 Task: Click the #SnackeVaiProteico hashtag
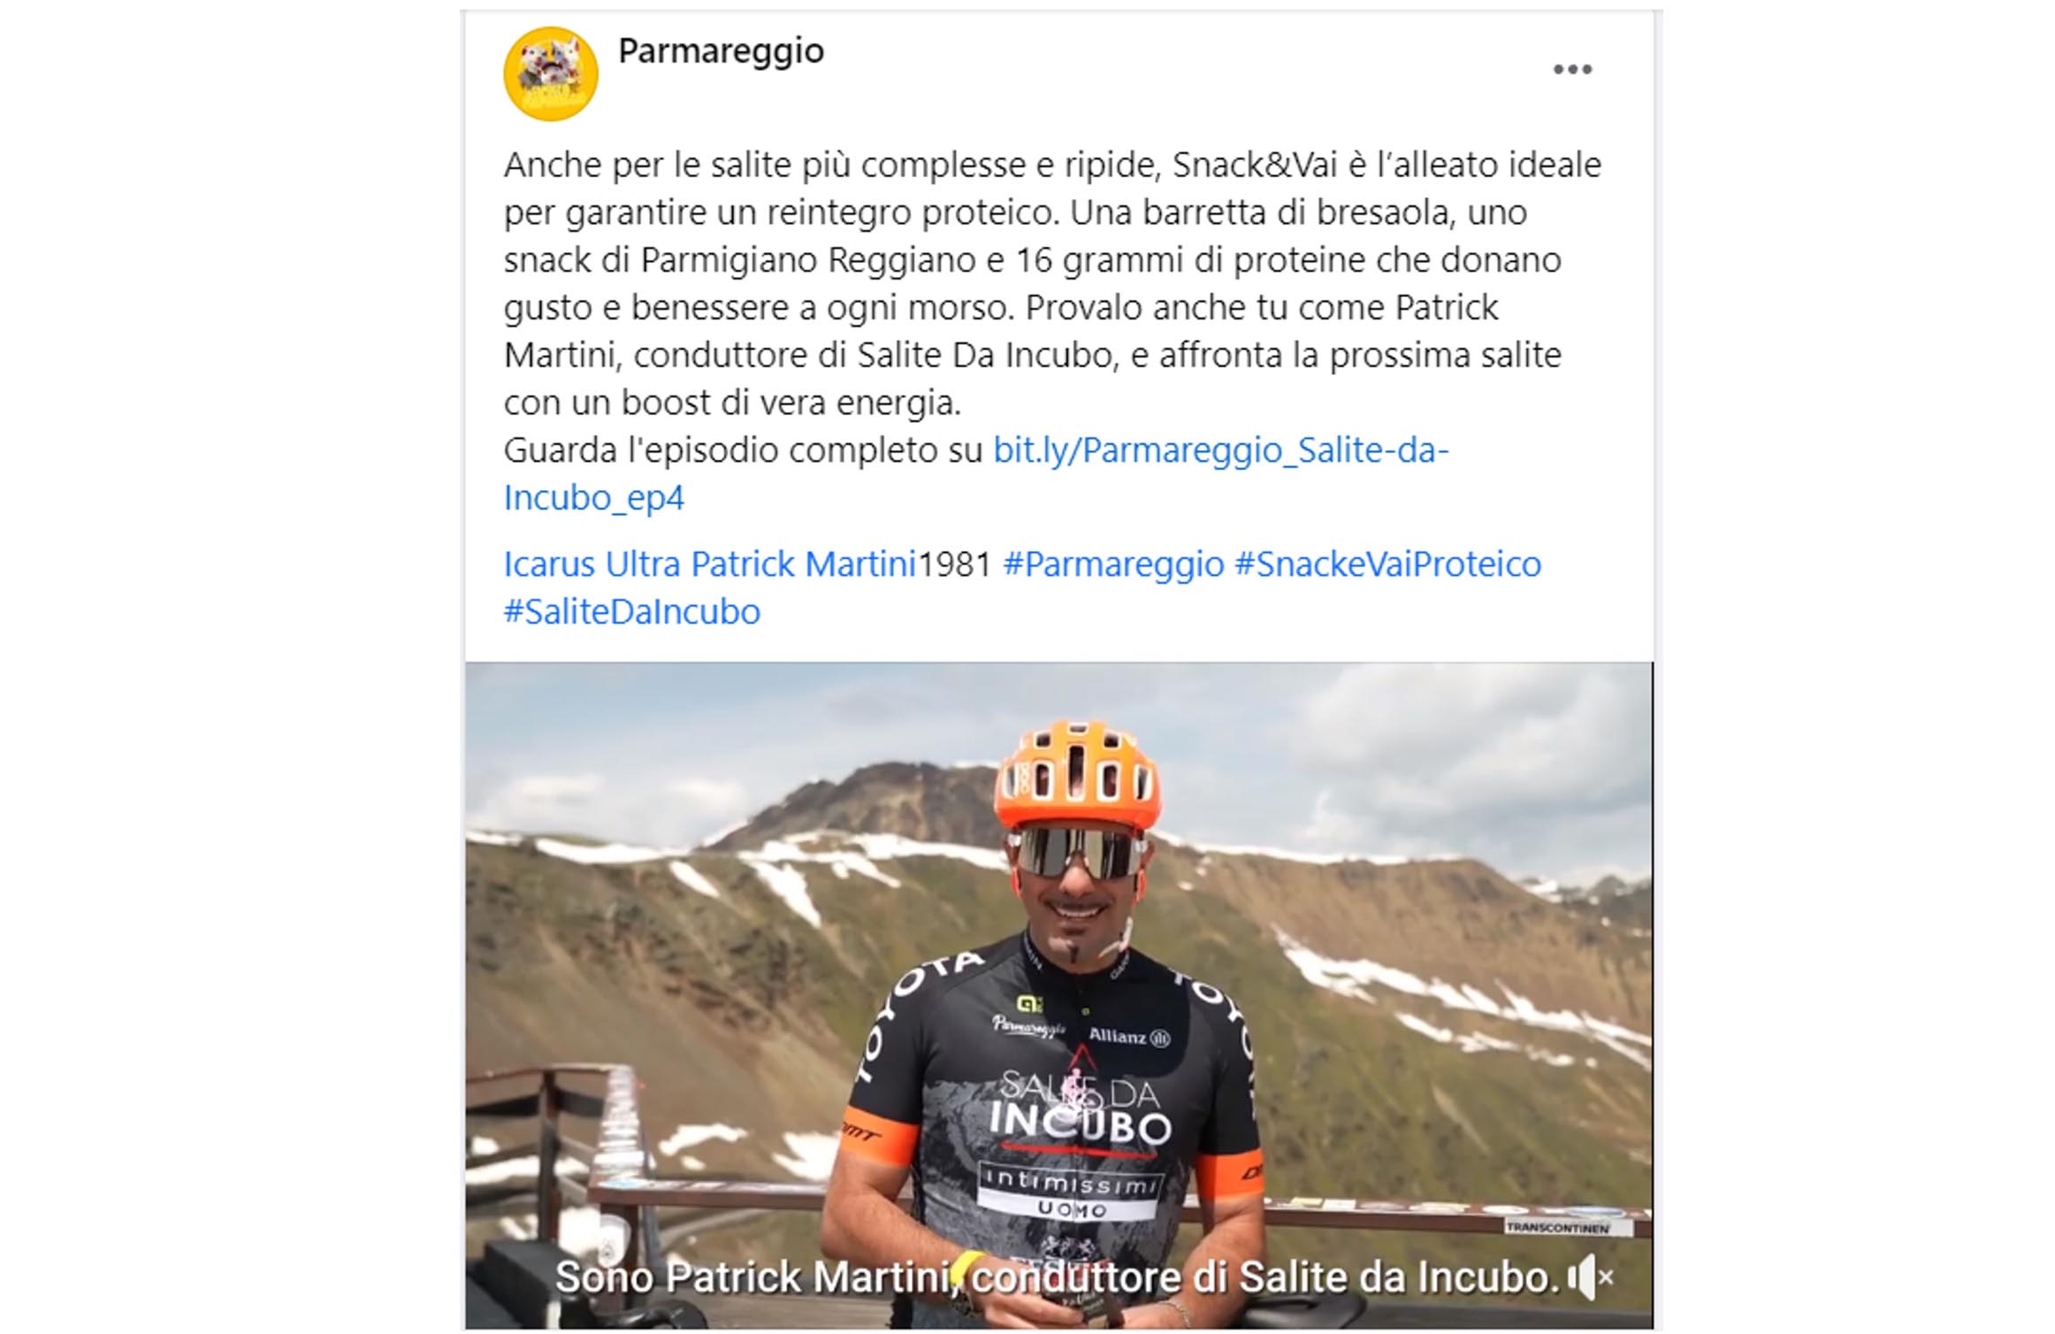coord(1387,564)
